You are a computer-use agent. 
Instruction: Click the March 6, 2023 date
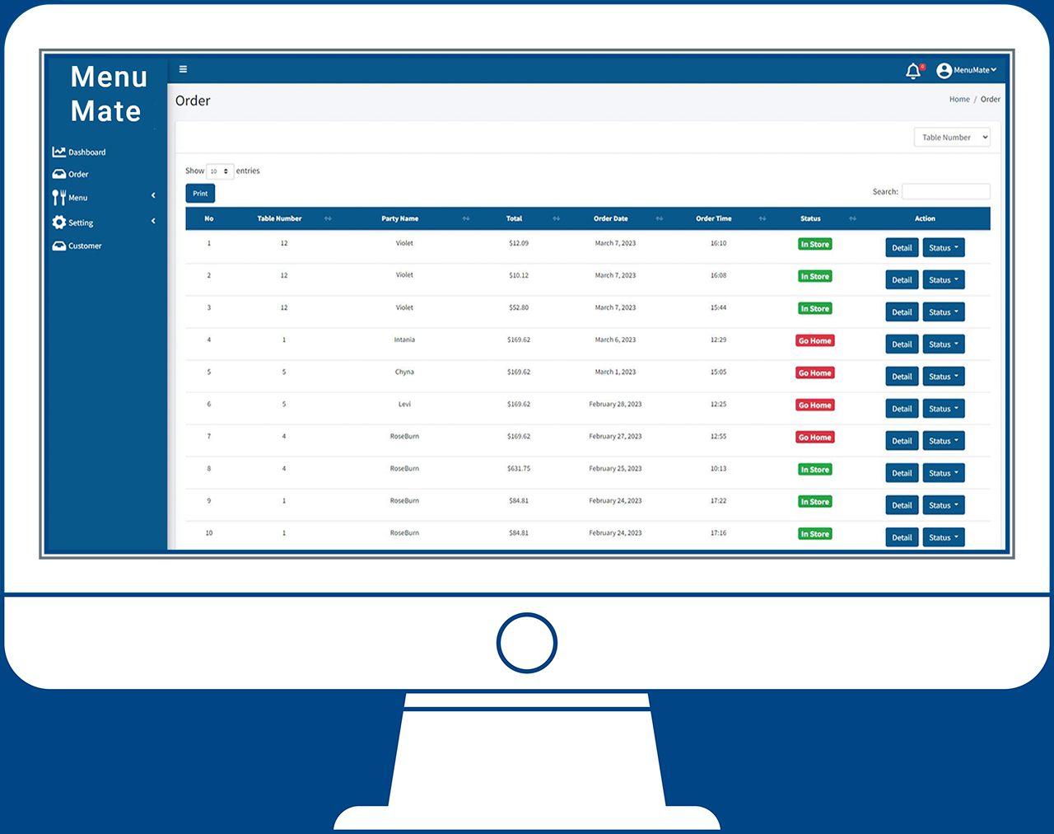click(615, 340)
